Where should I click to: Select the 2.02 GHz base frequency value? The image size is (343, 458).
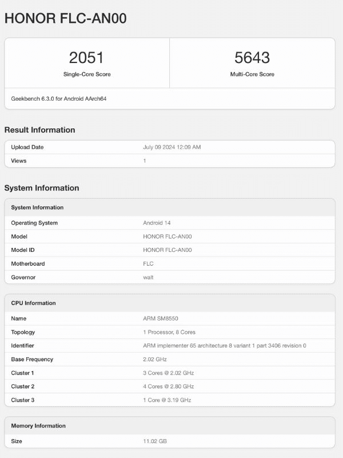pos(155,360)
